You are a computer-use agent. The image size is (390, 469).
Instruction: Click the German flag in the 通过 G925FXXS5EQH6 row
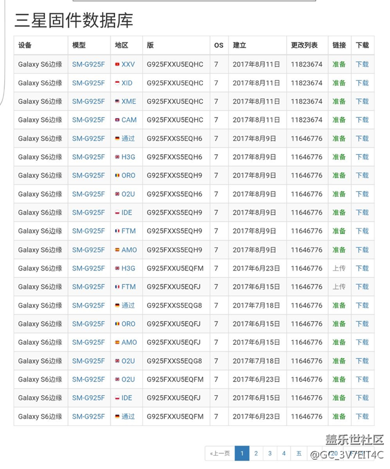point(118,139)
